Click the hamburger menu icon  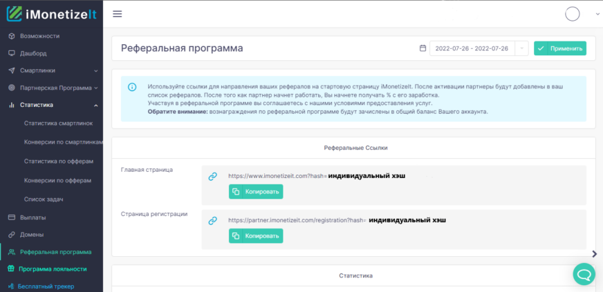[x=117, y=14]
